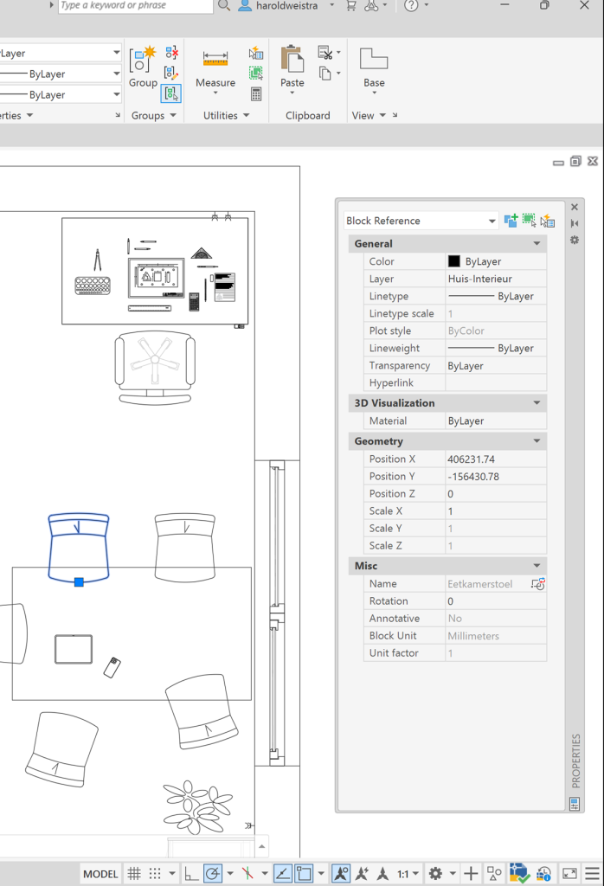Screen dimensions: 604x886
Task: Click the Annotation Monitor plus icon
Action: [x=471, y=874]
